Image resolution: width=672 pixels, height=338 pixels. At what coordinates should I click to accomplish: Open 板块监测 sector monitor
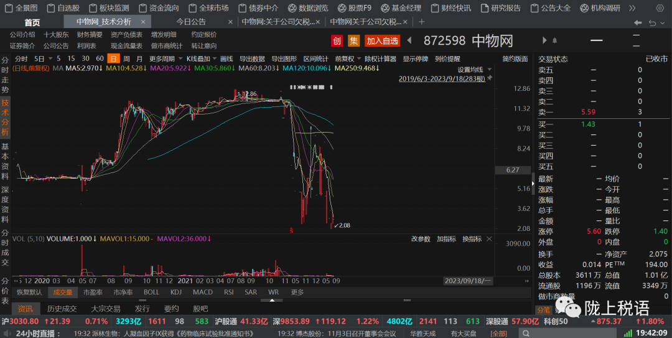pyautogui.click(x=109, y=7)
